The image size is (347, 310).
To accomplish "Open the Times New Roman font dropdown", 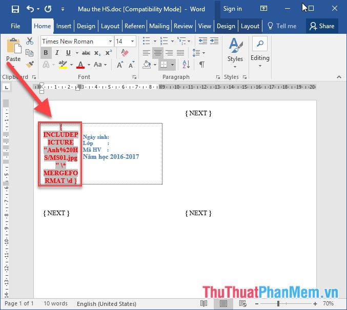I will click(110, 42).
